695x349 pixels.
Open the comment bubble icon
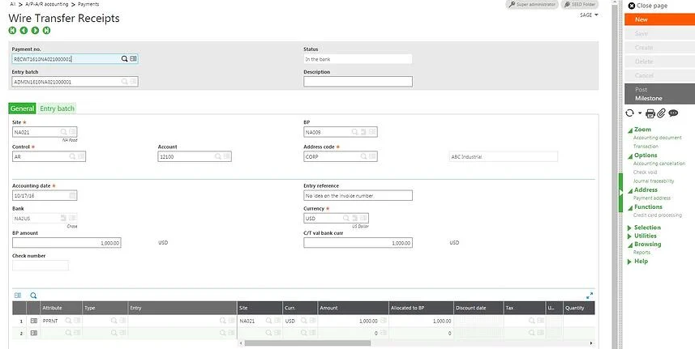[x=673, y=113]
